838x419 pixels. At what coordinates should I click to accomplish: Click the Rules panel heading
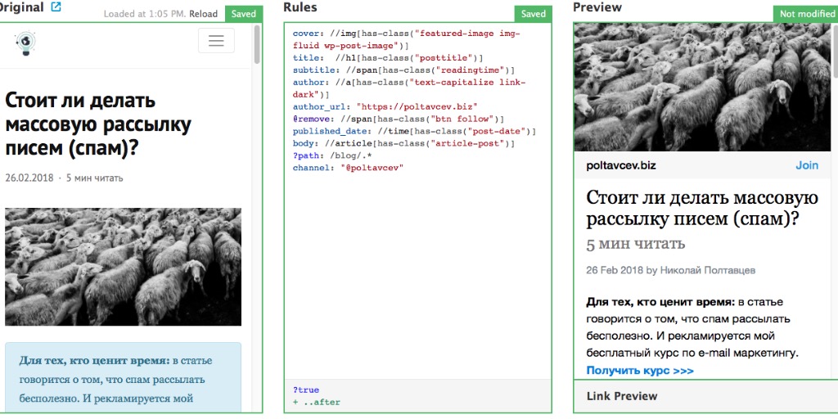300,7
